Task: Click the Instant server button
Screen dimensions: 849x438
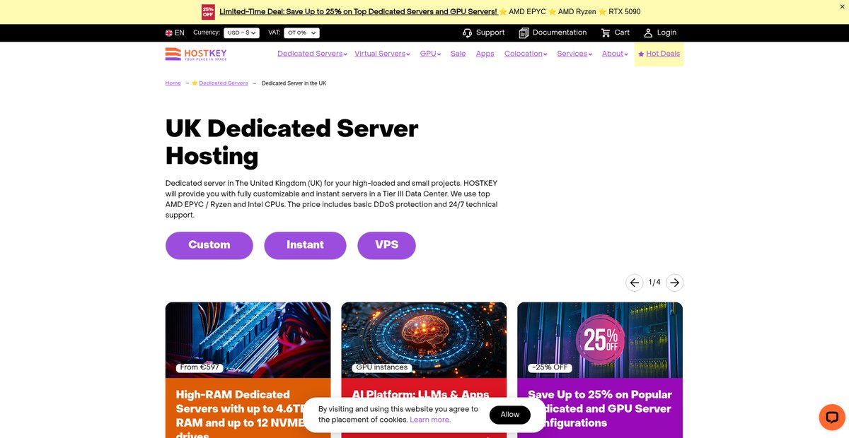Action: [305, 245]
